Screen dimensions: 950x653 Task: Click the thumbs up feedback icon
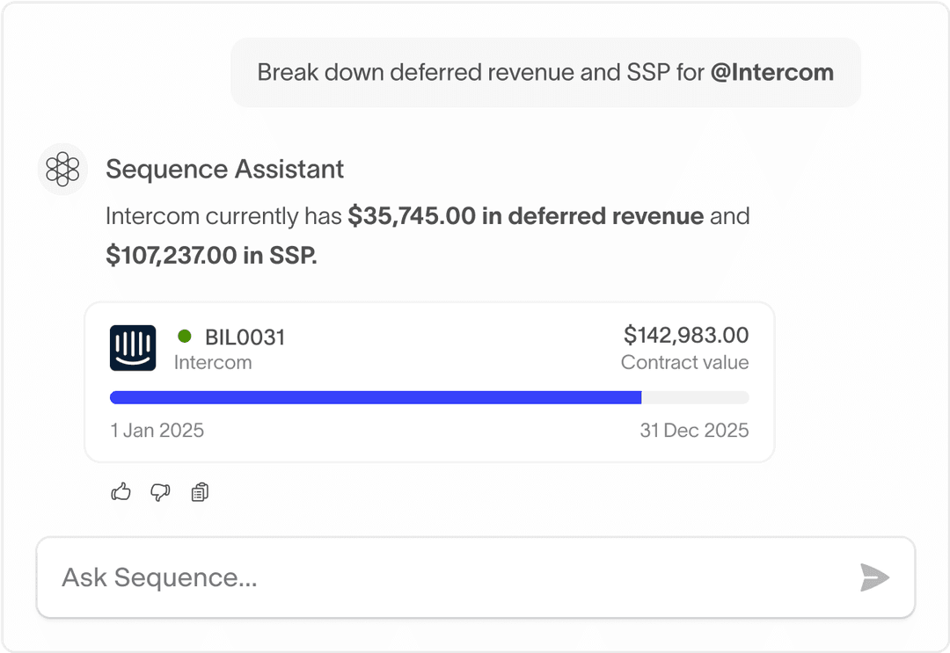(121, 492)
